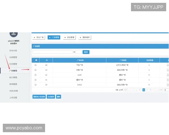Viewport: 169px width, 135px height.
Task: Click the 重新统计投放数 button
Action: [x=39, y=96]
